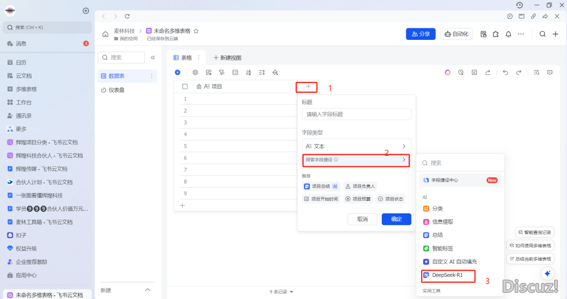
Task: Open the 文本 field type dropdown
Action: [356, 146]
